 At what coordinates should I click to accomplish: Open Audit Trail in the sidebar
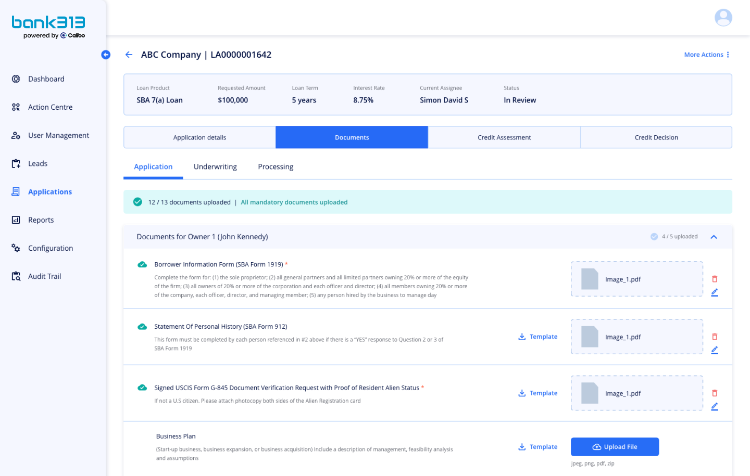click(x=44, y=276)
